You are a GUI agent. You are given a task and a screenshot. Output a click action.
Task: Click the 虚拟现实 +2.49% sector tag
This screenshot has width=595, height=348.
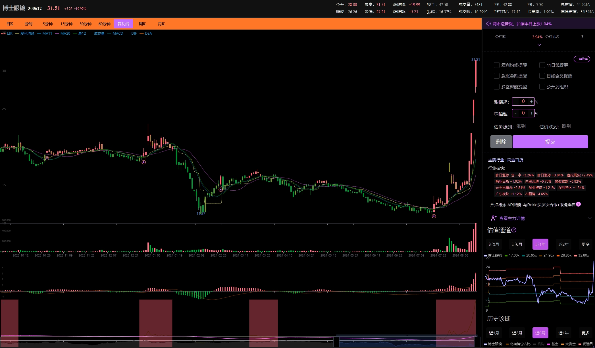[580, 175]
